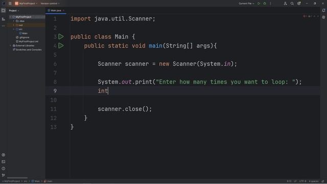
Task: Open the MyFirstProject project switcher dropdown
Action: (x=26, y=4)
